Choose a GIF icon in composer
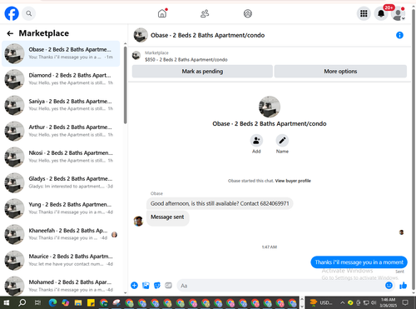 pos(168,286)
